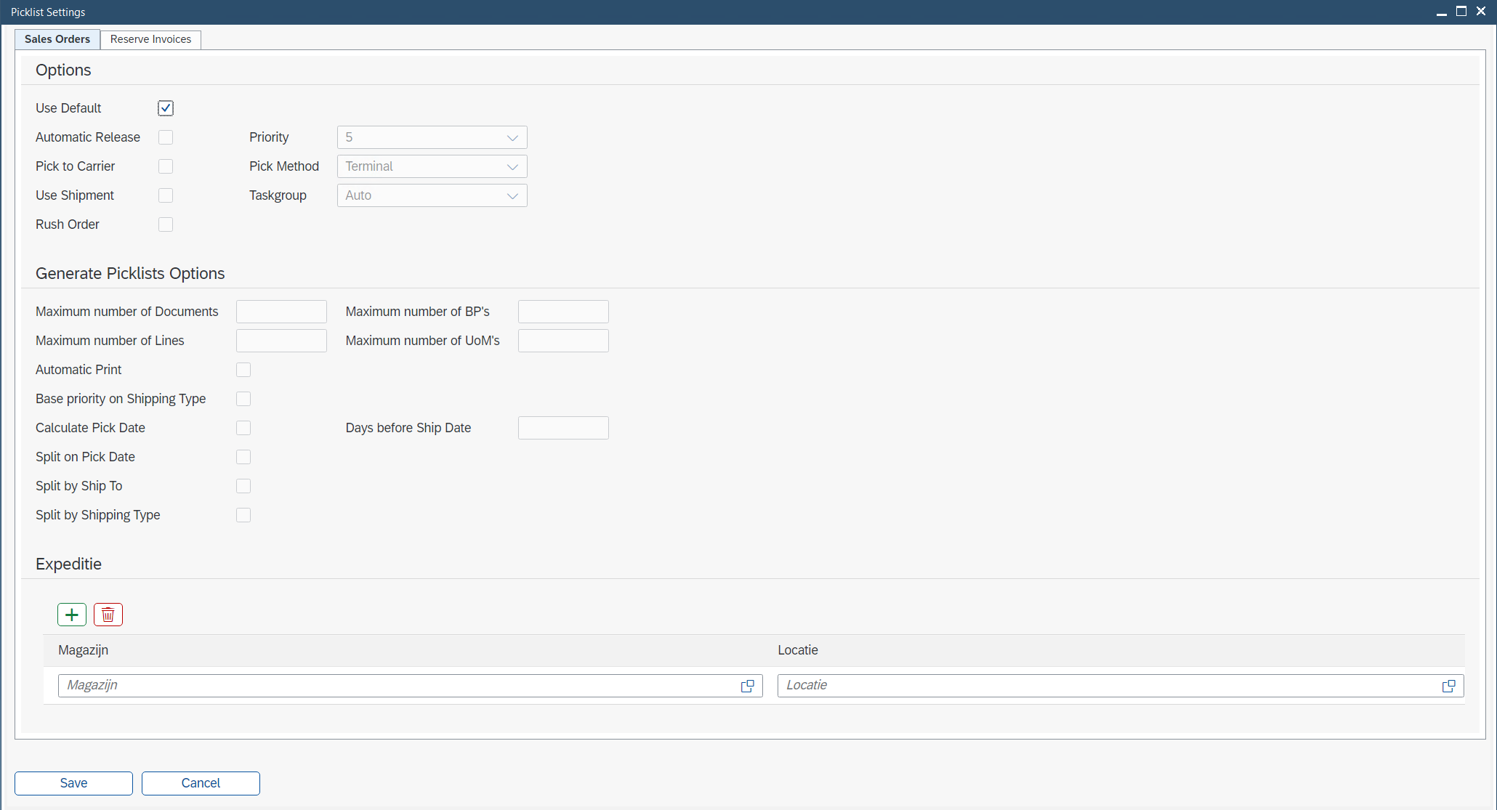Image resolution: width=1497 pixels, height=810 pixels.
Task: Expand the Priority dropdown
Action: (x=512, y=137)
